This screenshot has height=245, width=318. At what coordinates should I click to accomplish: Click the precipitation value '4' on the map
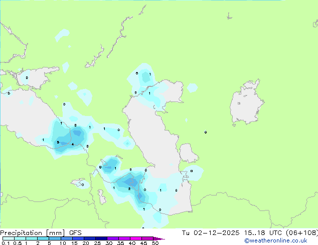pyautogui.click(x=73, y=144)
